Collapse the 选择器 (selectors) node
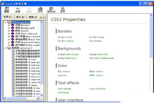The height and width of the screenshot is (103, 154). 5,48
